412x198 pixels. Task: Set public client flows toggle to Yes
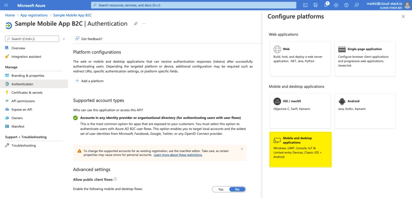221,189
